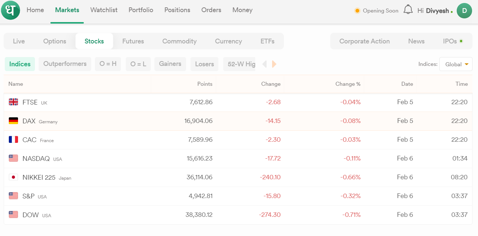This screenshot has width=478, height=236.
Task: Select the Outperformers filter chip
Action: click(65, 64)
